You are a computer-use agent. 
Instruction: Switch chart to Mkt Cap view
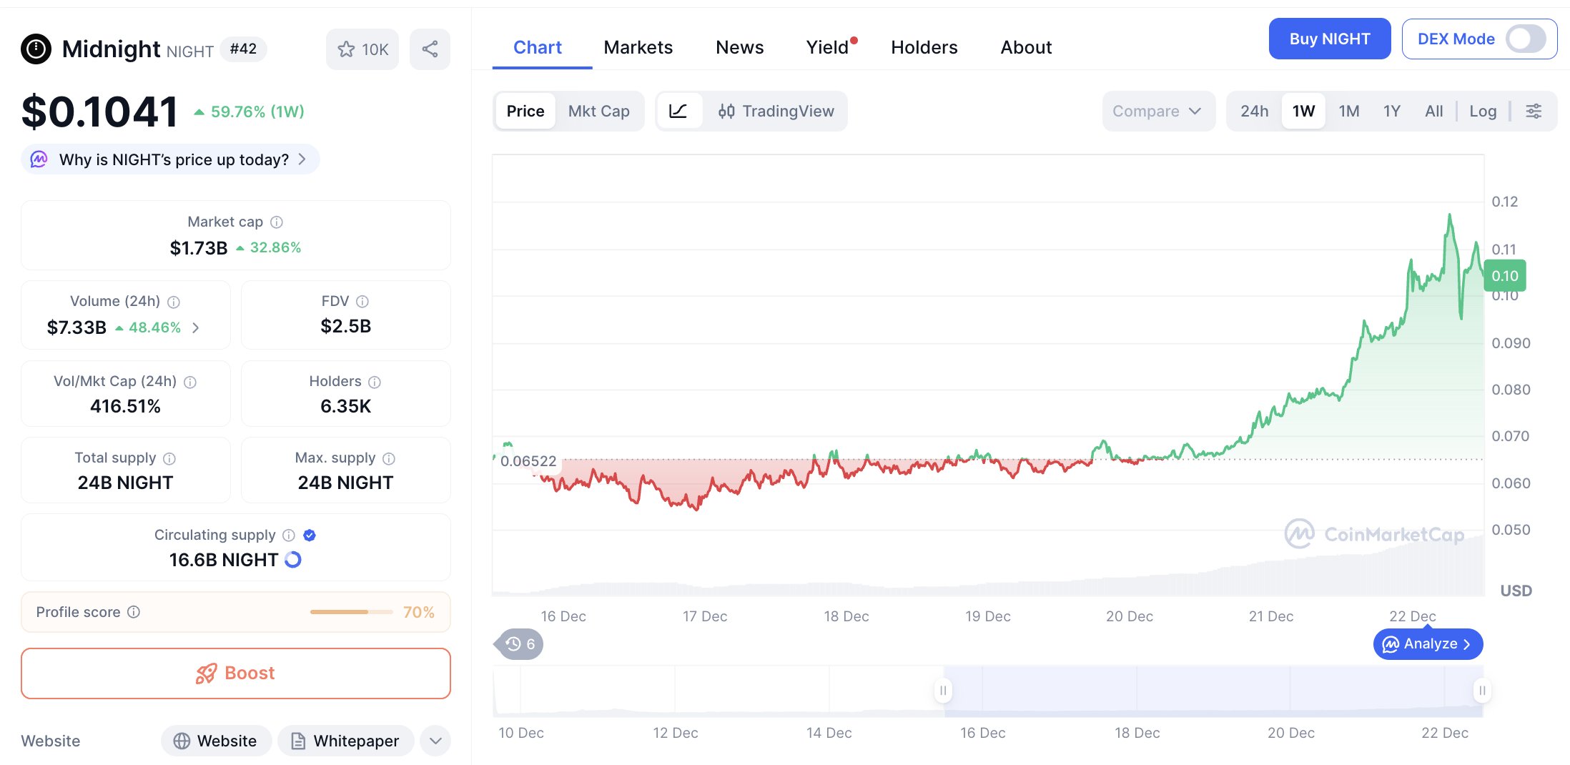pos(598,111)
